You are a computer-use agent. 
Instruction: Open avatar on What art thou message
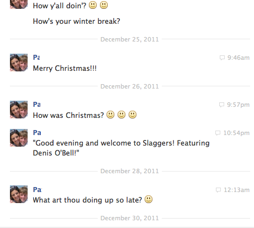[x=19, y=194]
